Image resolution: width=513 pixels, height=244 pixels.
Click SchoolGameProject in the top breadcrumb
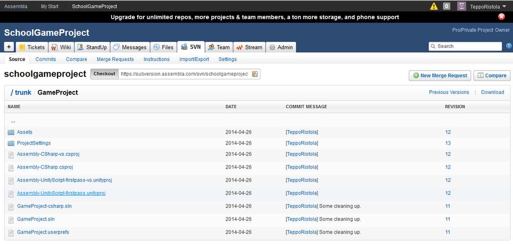click(x=95, y=6)
